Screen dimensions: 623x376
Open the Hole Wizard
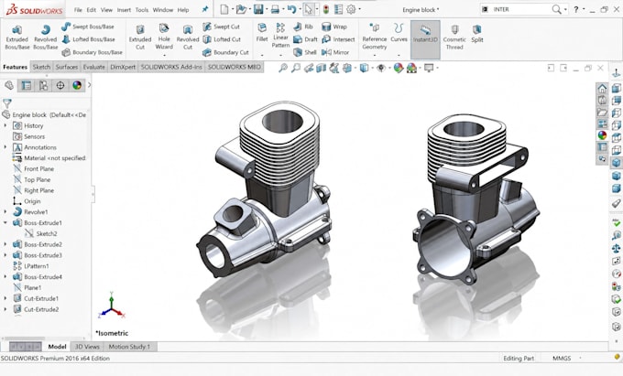(x=164, y=38)
